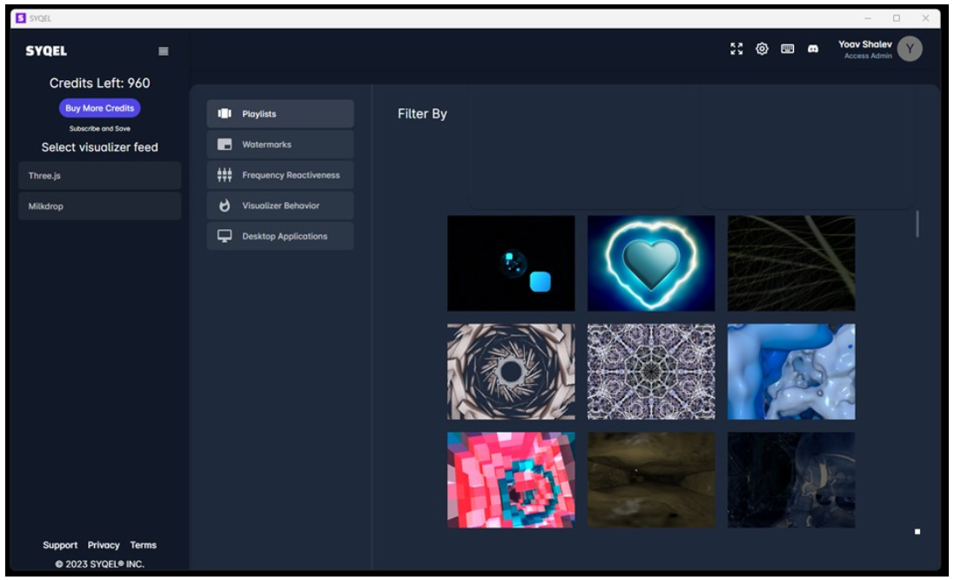Select the Three.js visualizer feed
This screenshot has height=580, width=954.
point(100,175)
